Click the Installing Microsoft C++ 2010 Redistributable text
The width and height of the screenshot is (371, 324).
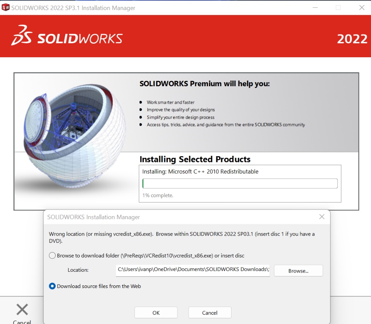click(x=200, y=172)
